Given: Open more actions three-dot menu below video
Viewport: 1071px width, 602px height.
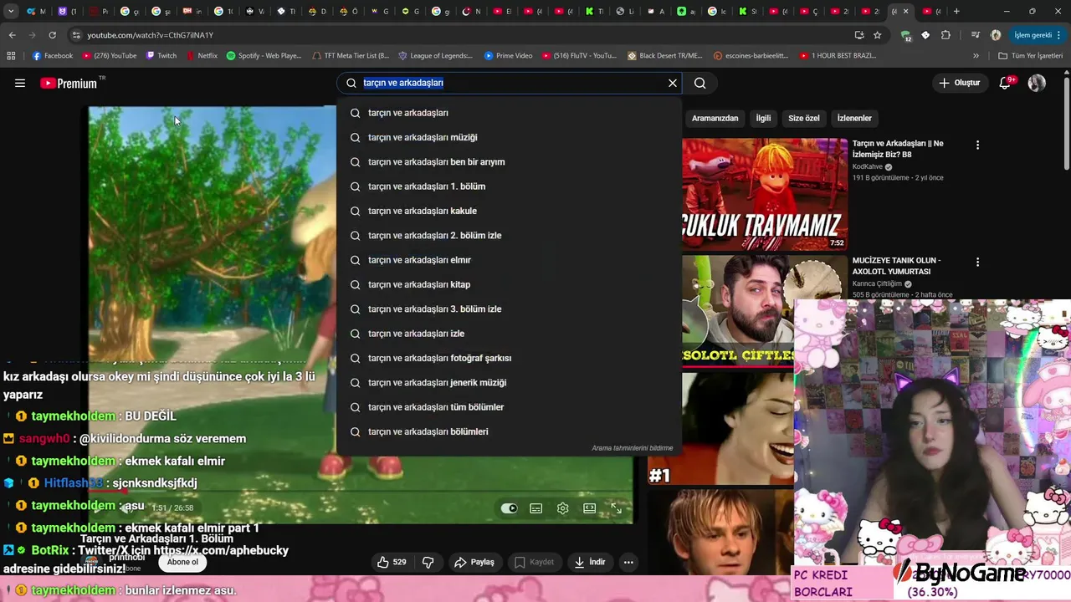Looking at the screenshot, I should coord(628,562).
